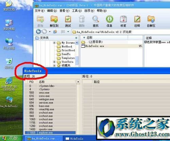Select 我的电脑 desktop icon
This screenshot has height=141, width=170.
(x=9, y=25)
